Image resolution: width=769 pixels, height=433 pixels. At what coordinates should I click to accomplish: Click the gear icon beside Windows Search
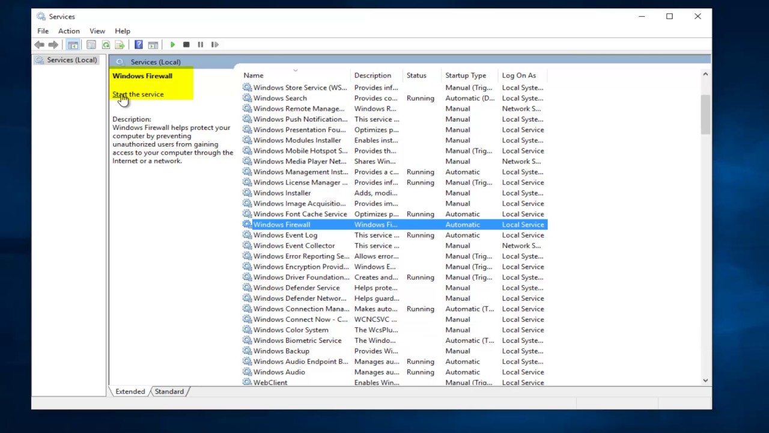pyautogui.click(x=247, y=98)
